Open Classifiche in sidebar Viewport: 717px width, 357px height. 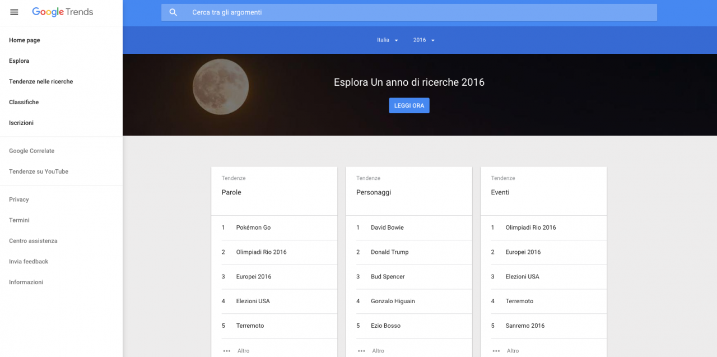tap(24, 103)
